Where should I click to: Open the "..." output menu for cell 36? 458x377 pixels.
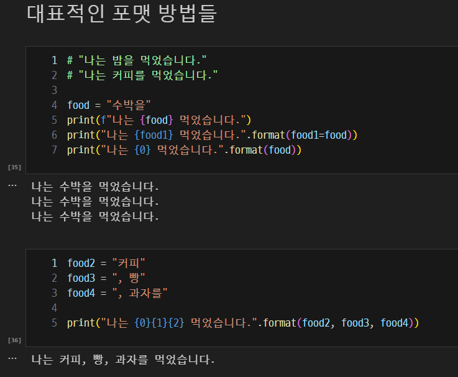click(12, 358)
